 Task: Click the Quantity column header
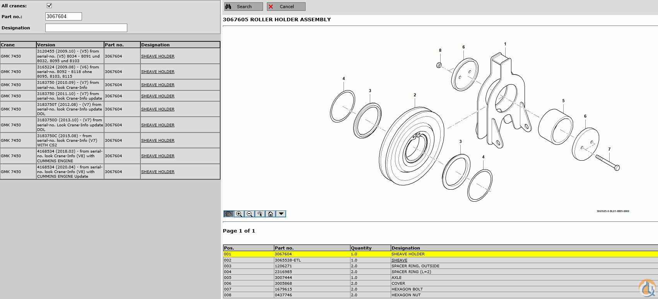[x=361, y=248]
